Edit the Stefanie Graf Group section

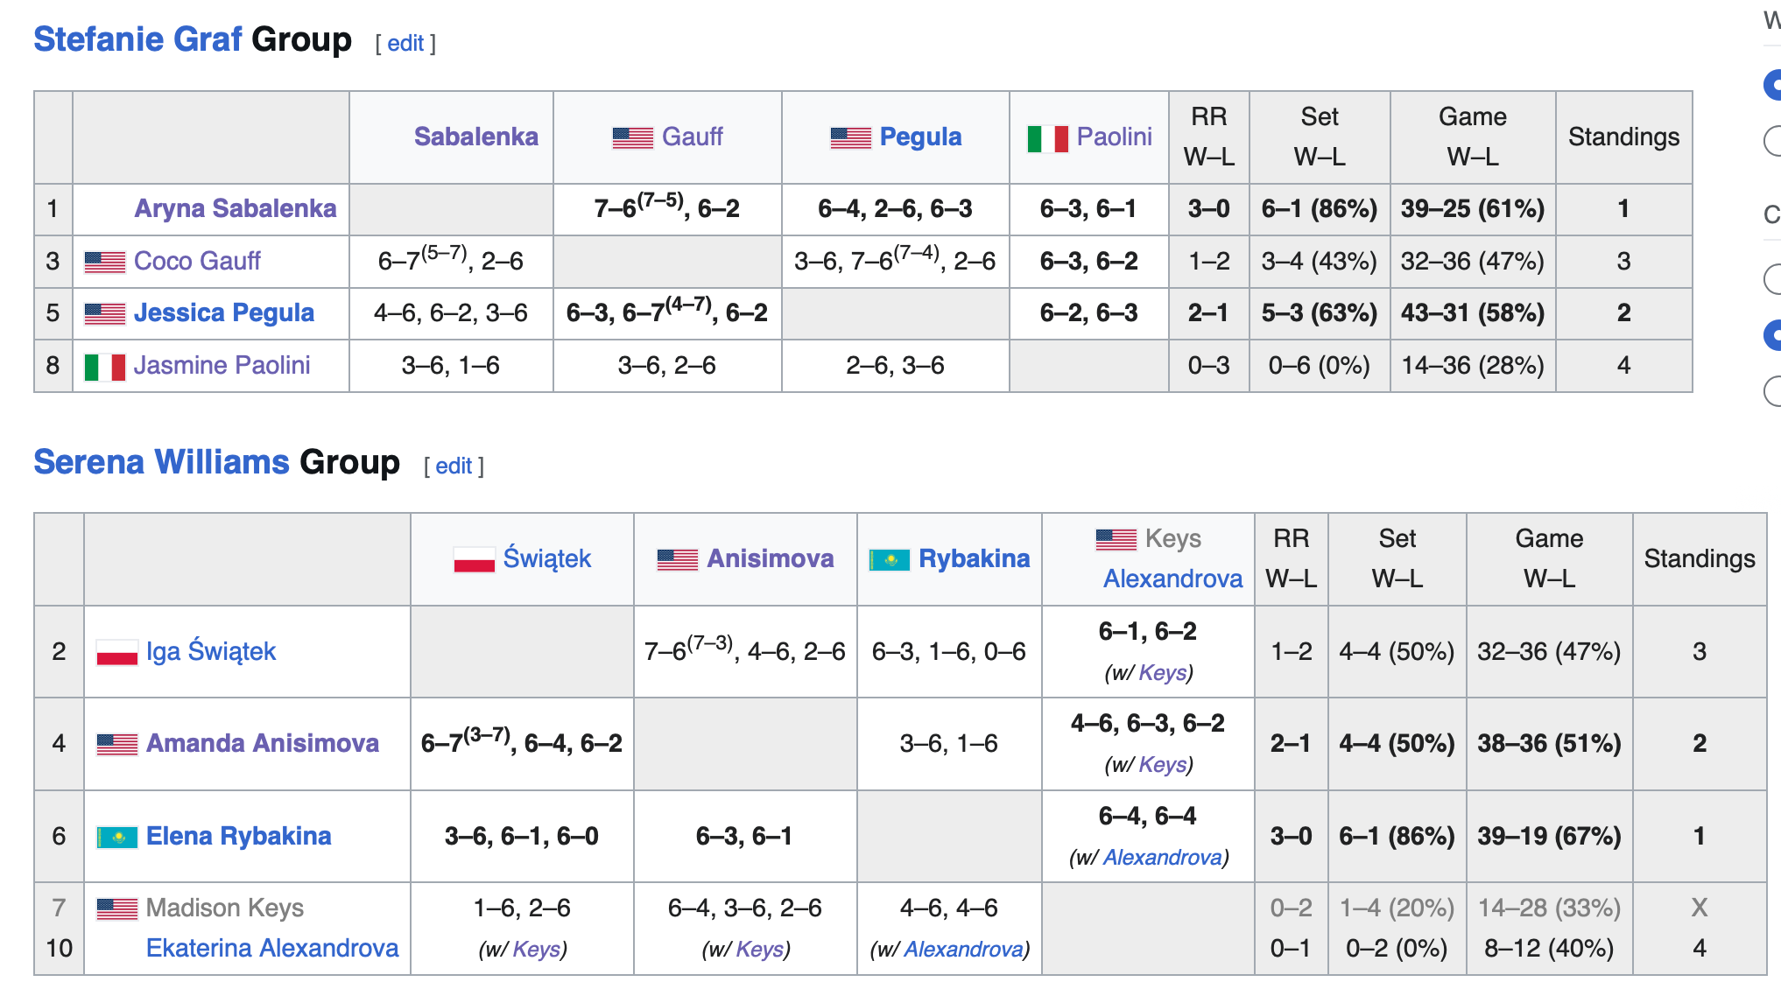pos(405,43)
